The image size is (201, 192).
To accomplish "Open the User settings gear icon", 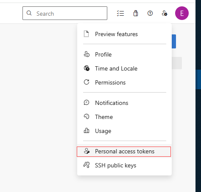I will tap(165, 13).
